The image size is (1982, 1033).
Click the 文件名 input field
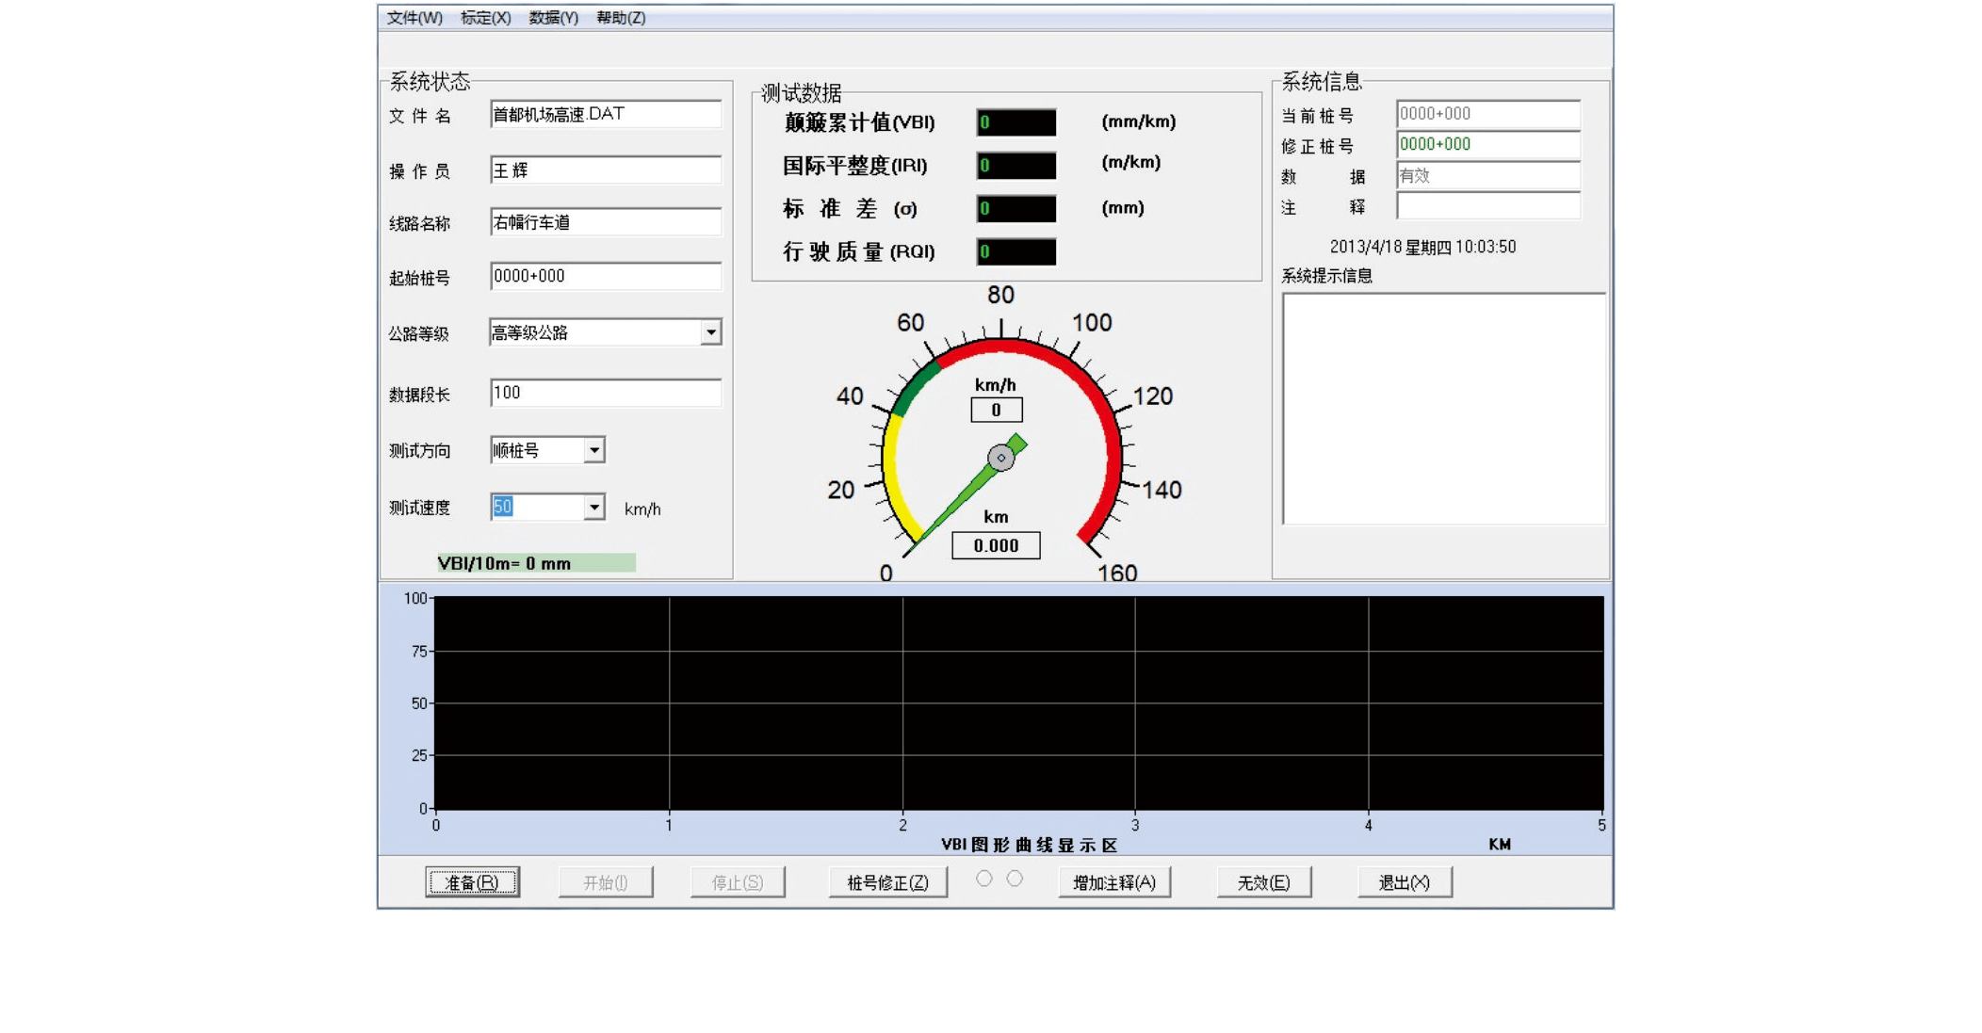click(606, 114)
